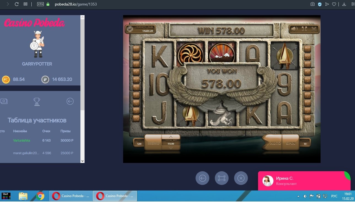This screenshot has height=202, width=355.
Task: Collapse sidebar with left arrow circle
Action: (x=70, y=101)
